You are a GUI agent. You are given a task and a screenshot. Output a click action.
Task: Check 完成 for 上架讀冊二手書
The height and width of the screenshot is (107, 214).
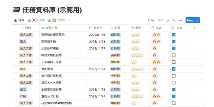tap(174, 62)
